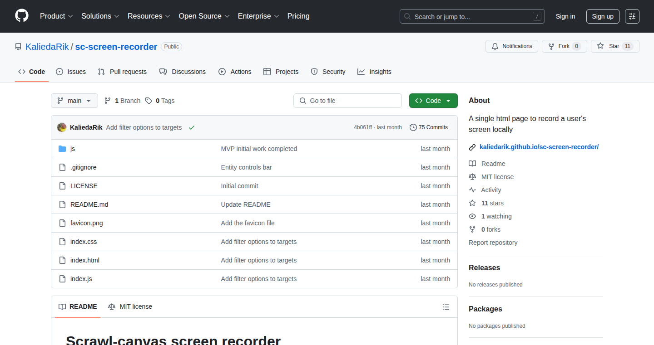Switch to the Pull requests tab
This screenshot has width=654, height=345.
(x=122, y=72)
